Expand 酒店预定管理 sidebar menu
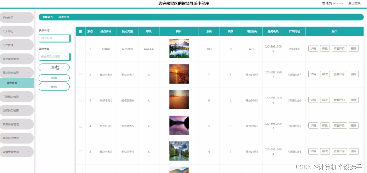Image resolution: width=367 pixels, height=173 pixels. 17,138
